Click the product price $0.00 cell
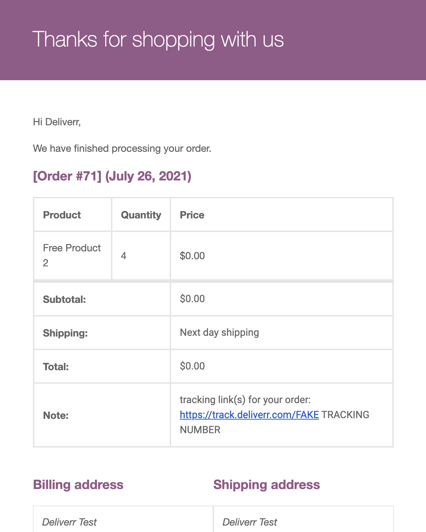The image size is (426, 532). 282,256
